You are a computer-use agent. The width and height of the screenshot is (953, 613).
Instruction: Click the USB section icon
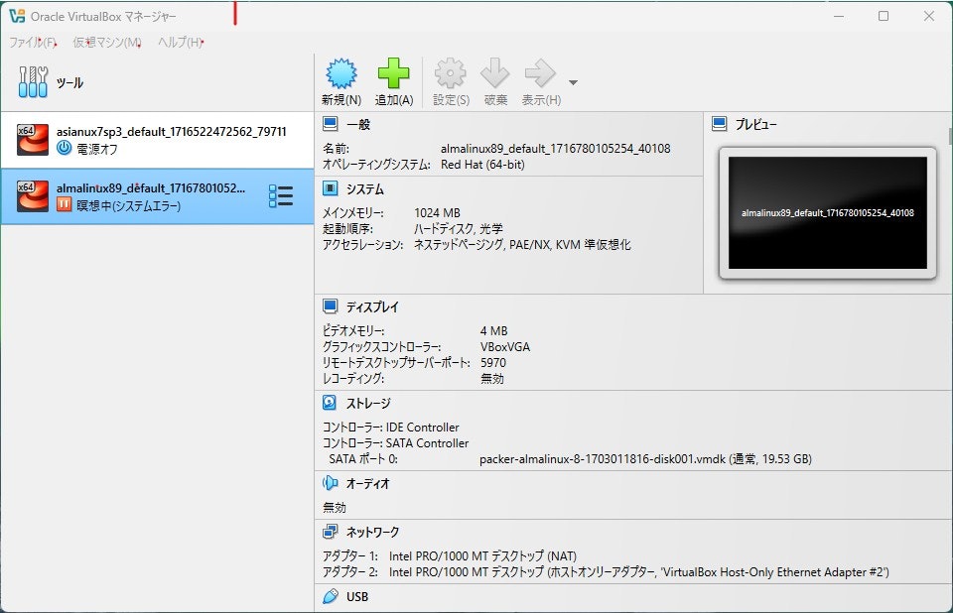coord(332,596)
